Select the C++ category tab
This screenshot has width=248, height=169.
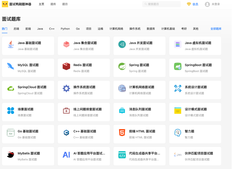[x=52, y=29]
